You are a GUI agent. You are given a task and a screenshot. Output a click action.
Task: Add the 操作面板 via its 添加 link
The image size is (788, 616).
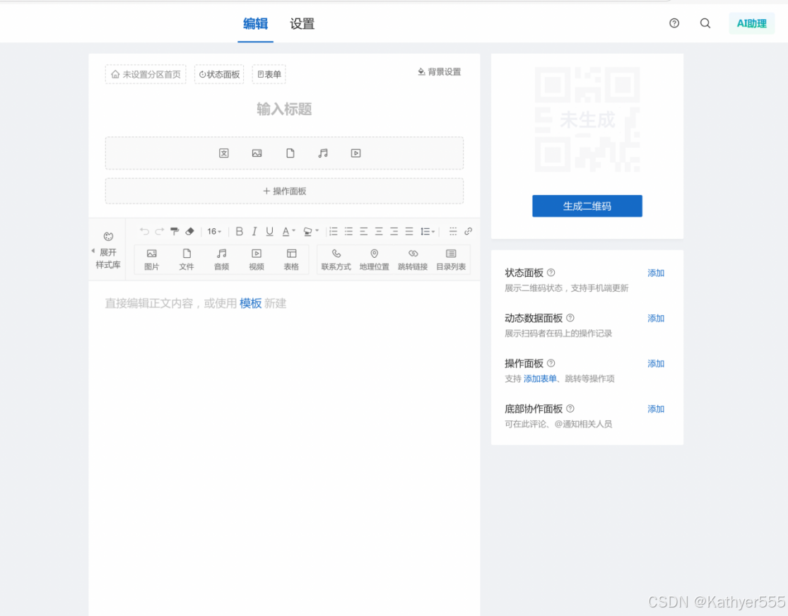coord(656,363)
